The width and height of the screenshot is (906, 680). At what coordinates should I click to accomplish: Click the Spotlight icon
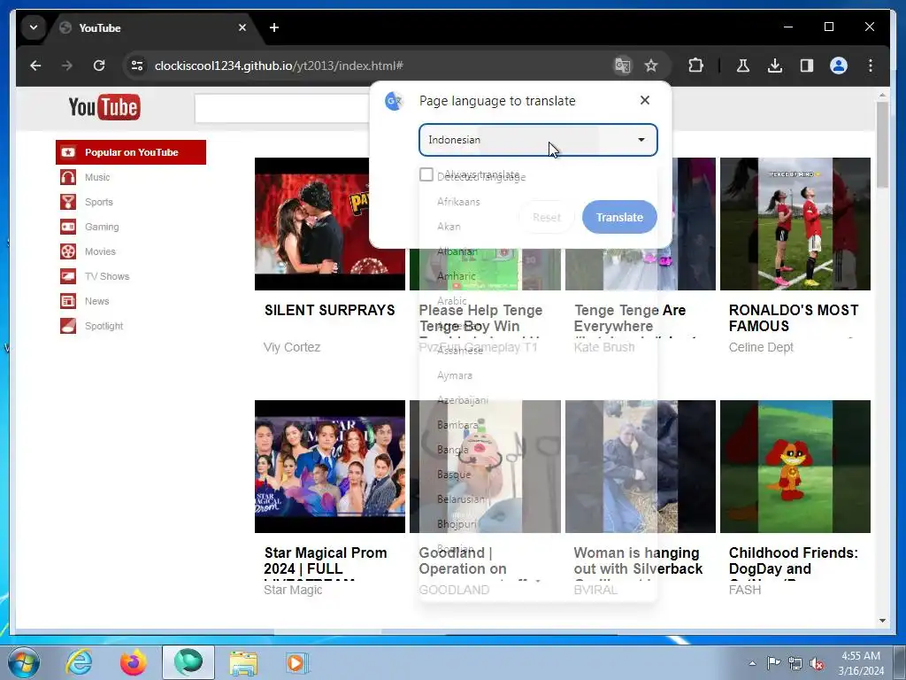pyautogui.click(x=68, y=326)
